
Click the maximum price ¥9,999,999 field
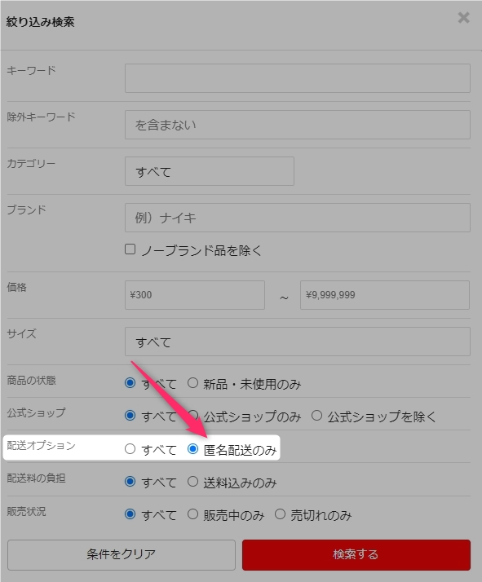point(385,295)
